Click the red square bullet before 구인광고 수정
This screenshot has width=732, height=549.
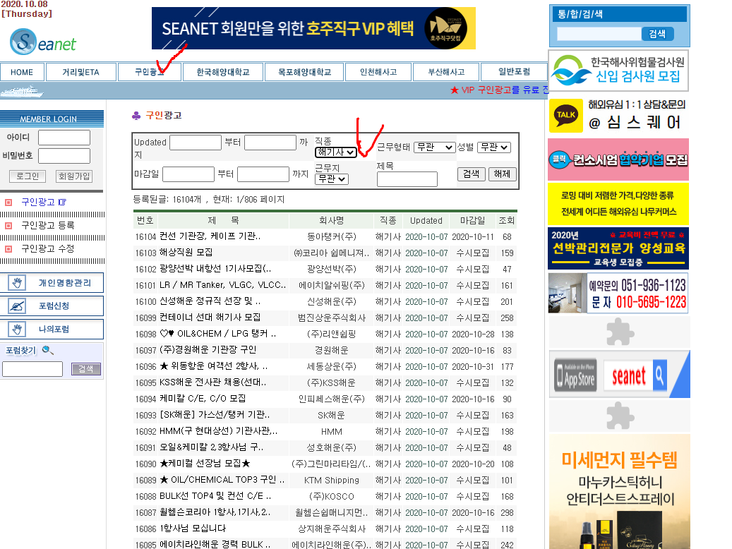click(x=8, y=249)
